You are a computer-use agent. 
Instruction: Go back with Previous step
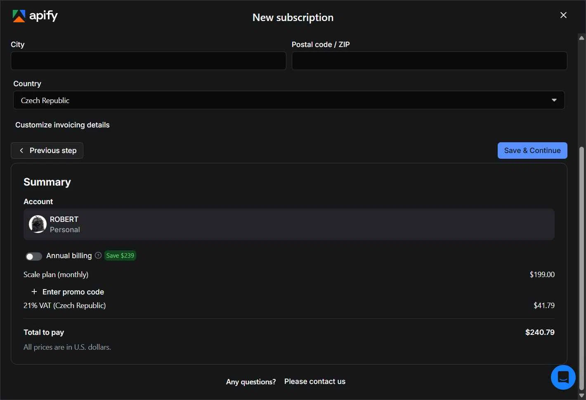tap(47, 151)
